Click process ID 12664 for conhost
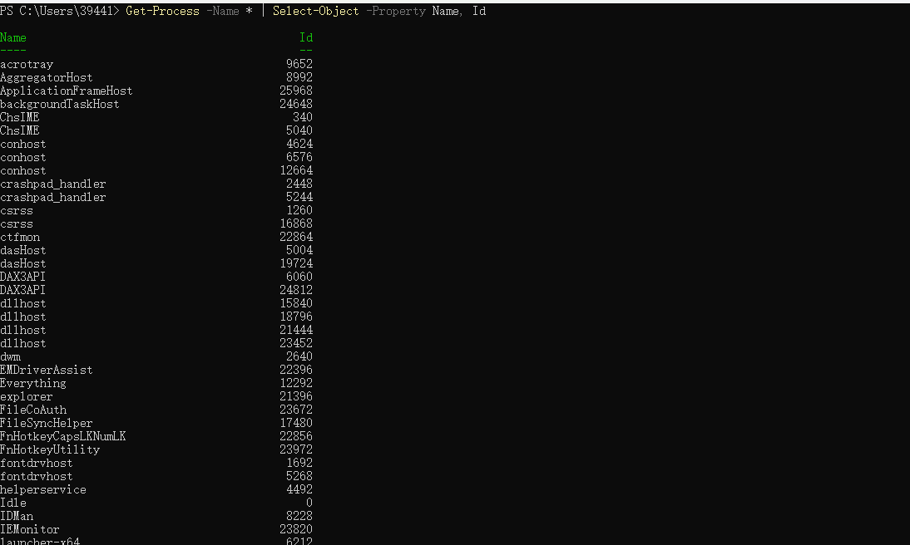 296,170
